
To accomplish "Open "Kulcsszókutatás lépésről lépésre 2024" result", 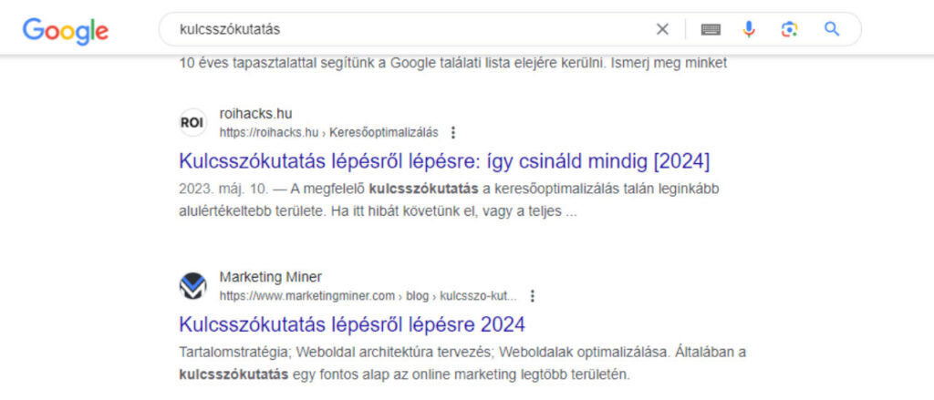I will (x=352, y=324).
